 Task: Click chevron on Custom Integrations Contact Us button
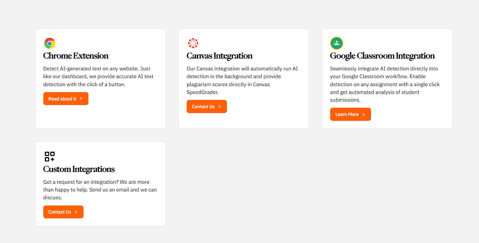pyautogui.click(x=76, y=212)
